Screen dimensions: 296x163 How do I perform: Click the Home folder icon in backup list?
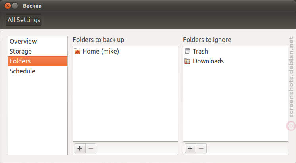coord(77,51)
